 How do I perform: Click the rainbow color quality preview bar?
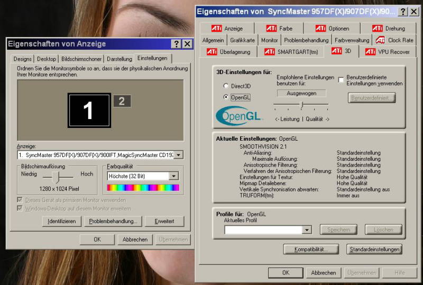pos(143,188)
